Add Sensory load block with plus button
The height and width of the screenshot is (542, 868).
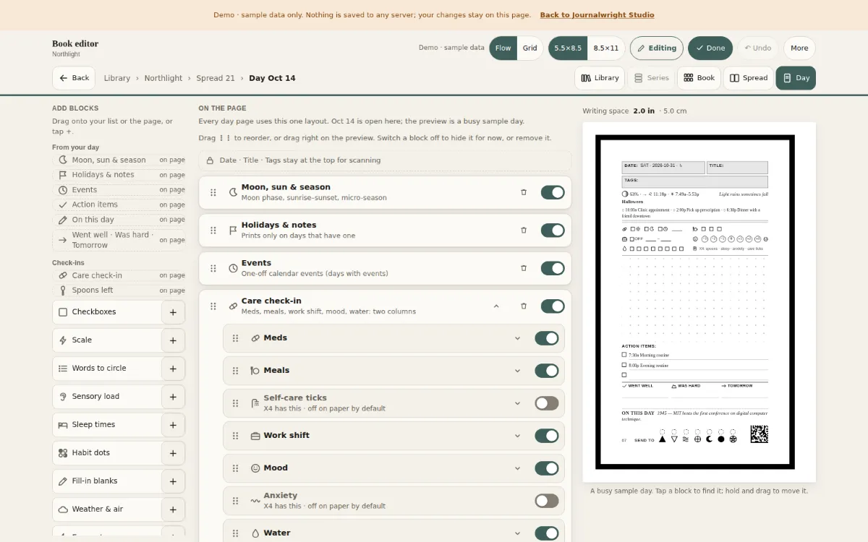tap(173, 397)
